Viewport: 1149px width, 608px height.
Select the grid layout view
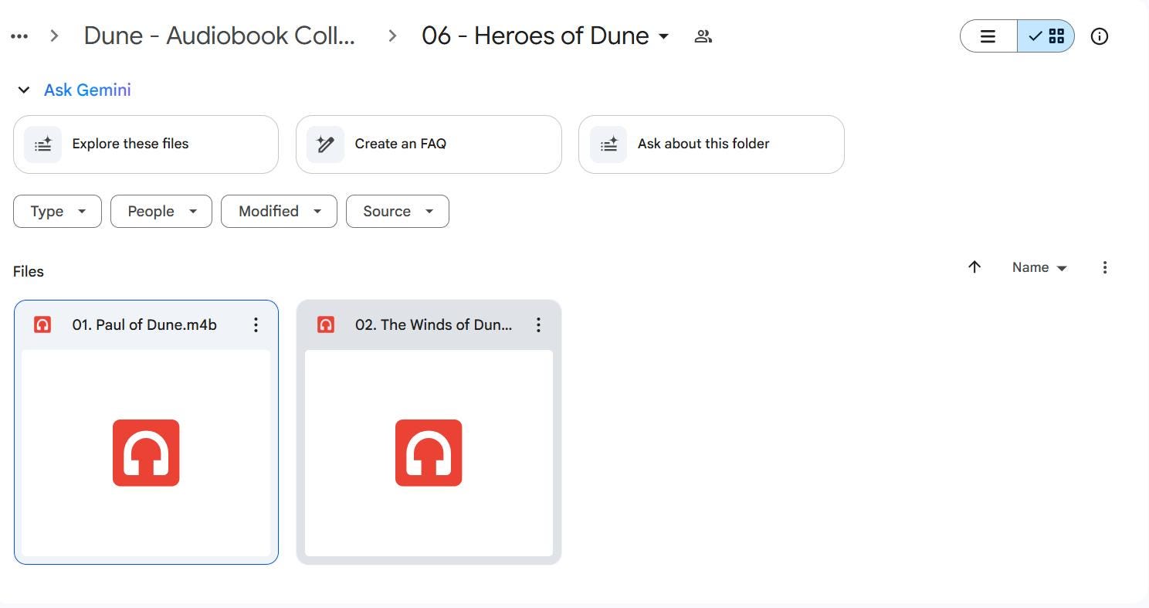1046,36
